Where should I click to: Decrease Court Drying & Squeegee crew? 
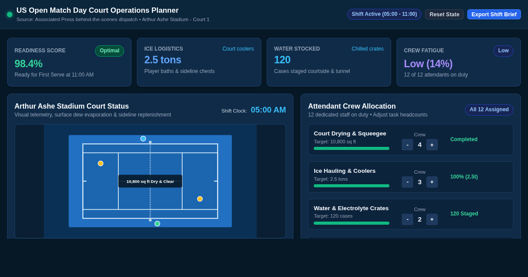tap(407, 145)
